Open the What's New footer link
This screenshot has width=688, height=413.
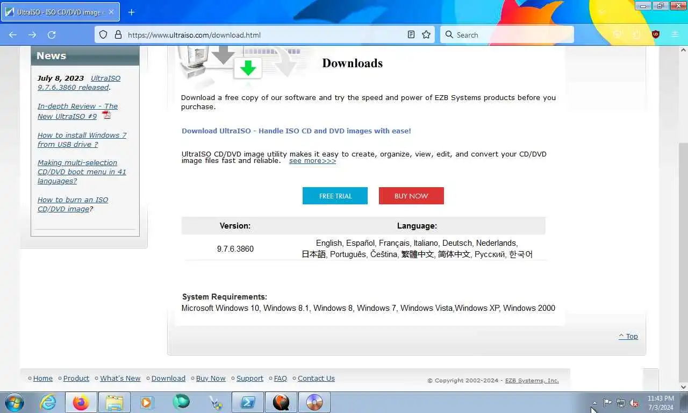(120, 378)
